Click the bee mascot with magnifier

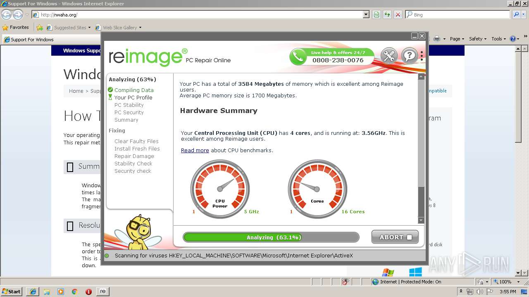coord(139,232)
